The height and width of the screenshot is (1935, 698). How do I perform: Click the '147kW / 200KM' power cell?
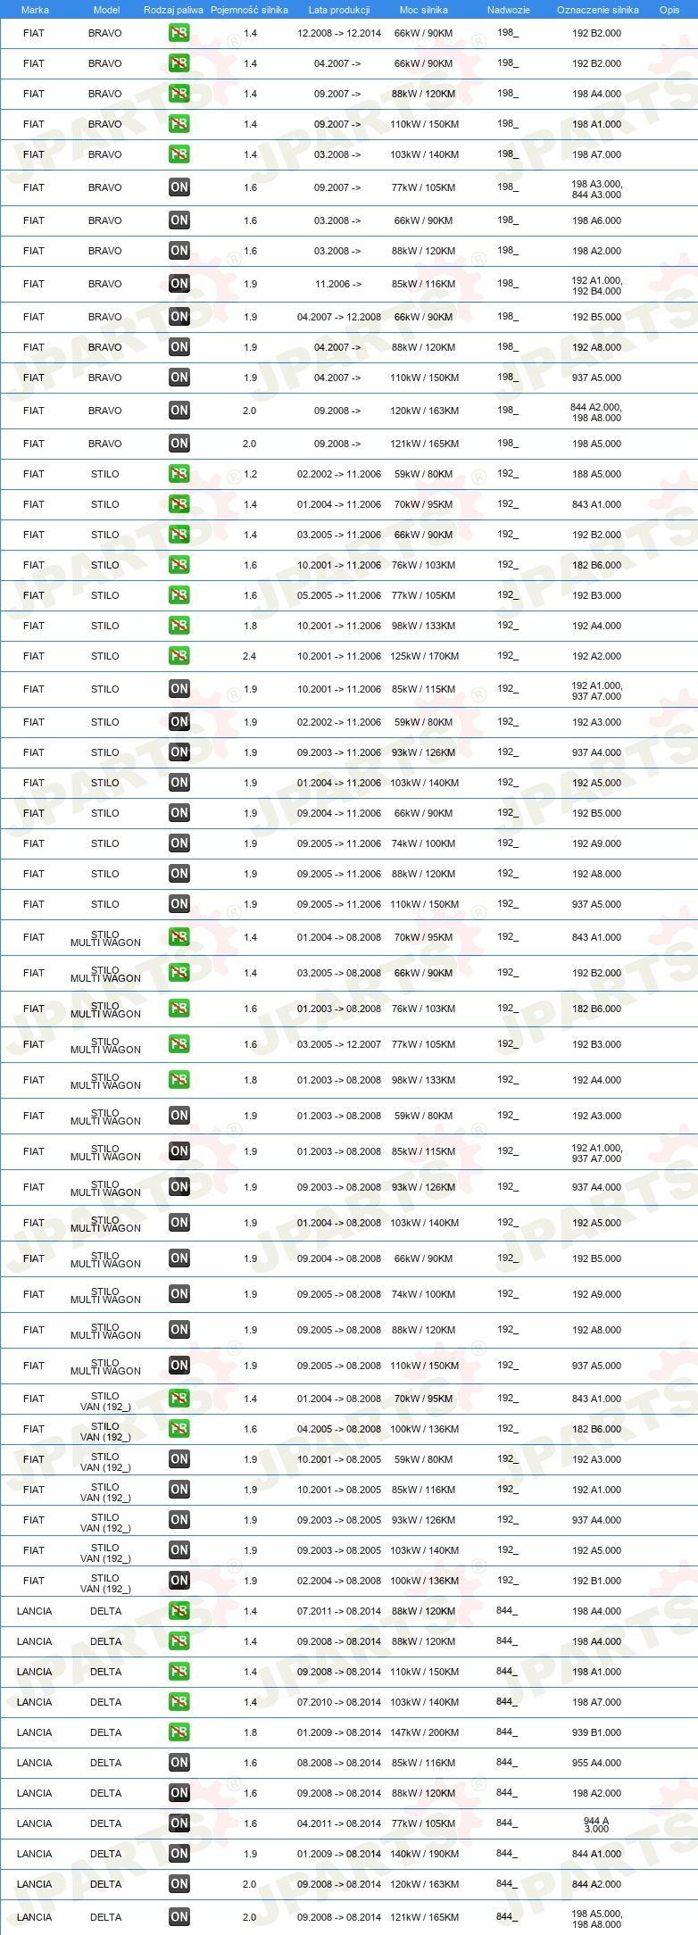[x=424, y=1732]
